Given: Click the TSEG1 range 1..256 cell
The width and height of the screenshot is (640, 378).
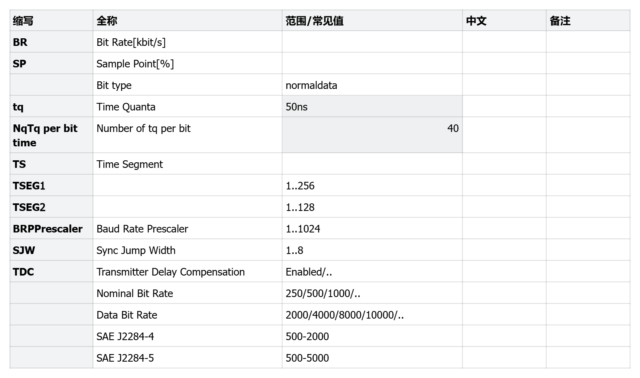Looking at the screenshot, I should (372, 186).
